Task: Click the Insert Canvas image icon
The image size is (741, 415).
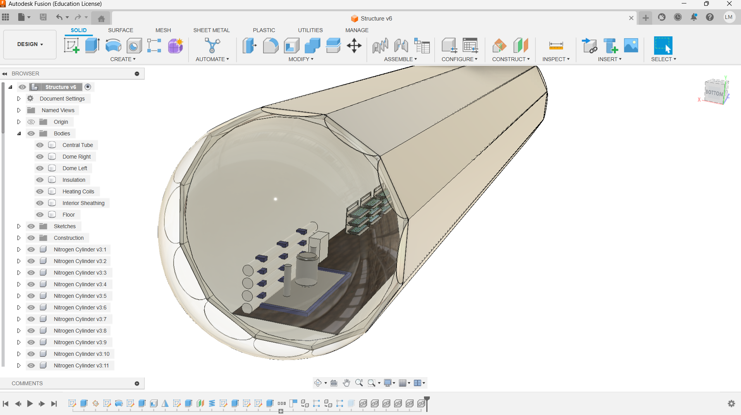Action: (x=631, y=46)
